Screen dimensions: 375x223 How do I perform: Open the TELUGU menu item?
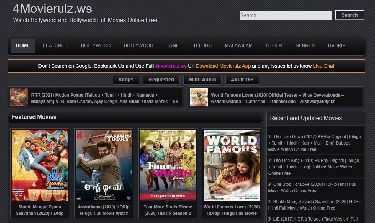click(202, 45)
